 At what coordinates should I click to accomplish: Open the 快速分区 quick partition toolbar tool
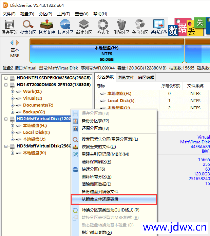(x=65, y=27)
